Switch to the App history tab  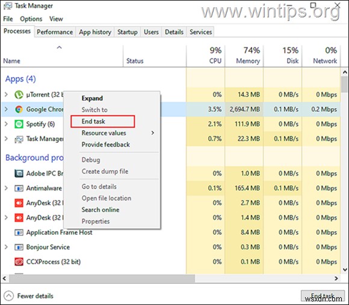tap(95, 32)
